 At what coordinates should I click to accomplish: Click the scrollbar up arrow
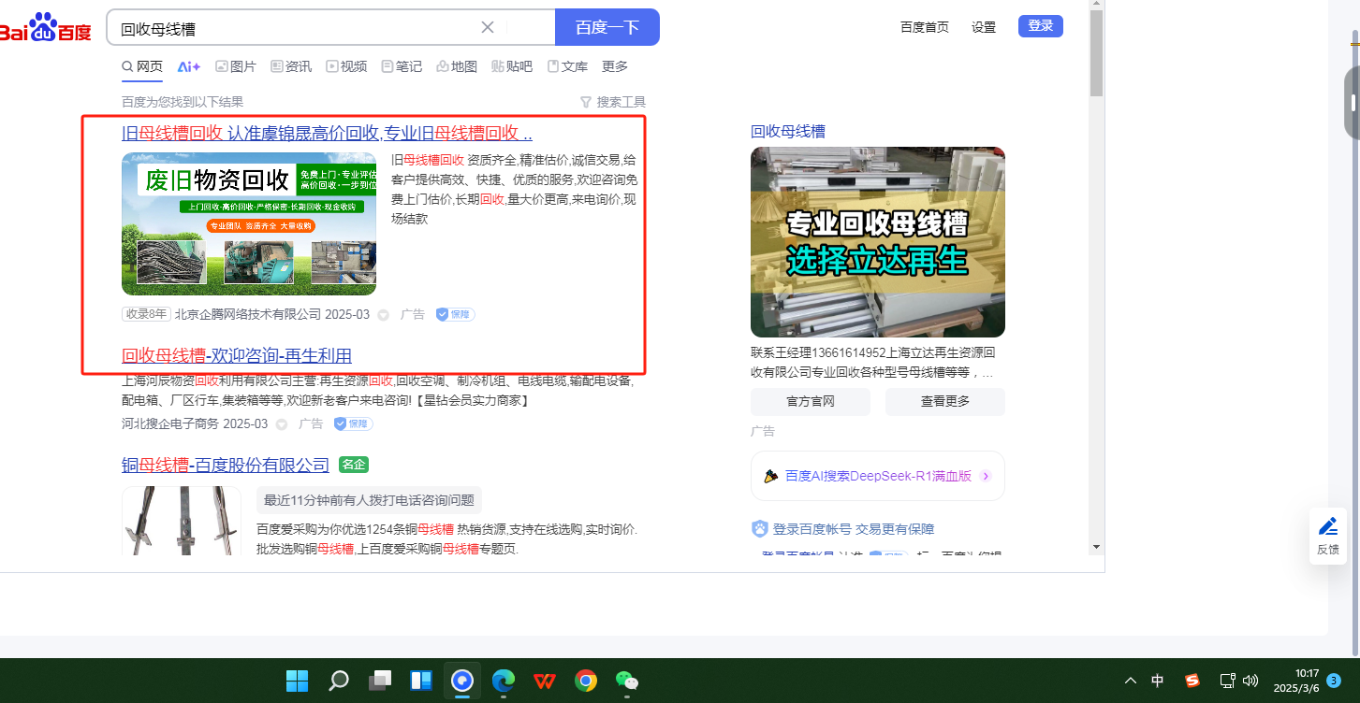point(1097,5)
